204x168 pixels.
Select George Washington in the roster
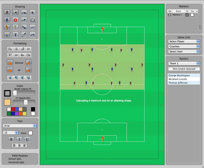click(x=184, y=76)
